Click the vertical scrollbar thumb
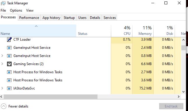This screenshot has width=188, height=111. [x=183, y=48]
